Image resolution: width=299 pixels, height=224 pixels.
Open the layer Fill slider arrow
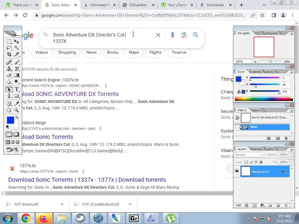pos(291,162)
